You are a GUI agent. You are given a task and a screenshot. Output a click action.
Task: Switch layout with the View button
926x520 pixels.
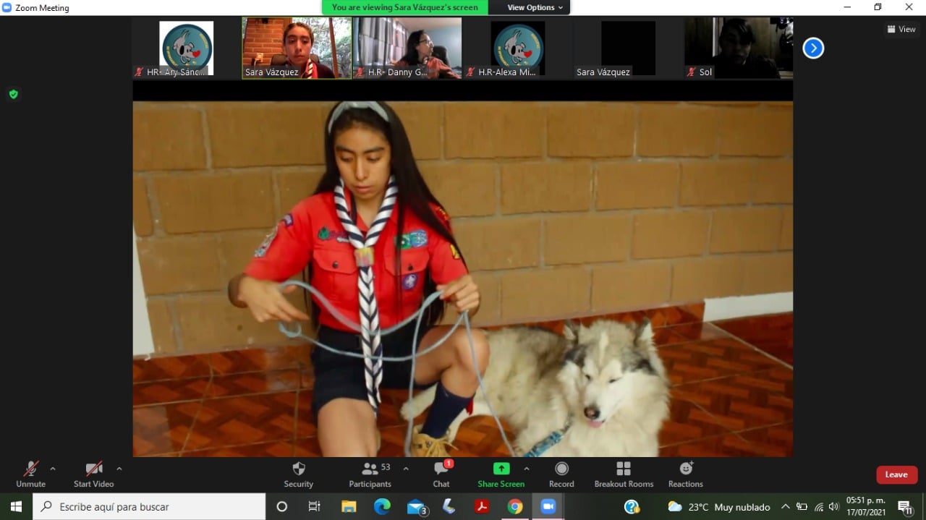[x=901, y=29]
